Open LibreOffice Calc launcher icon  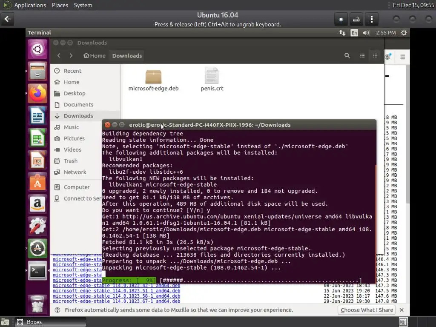(37, 138)
